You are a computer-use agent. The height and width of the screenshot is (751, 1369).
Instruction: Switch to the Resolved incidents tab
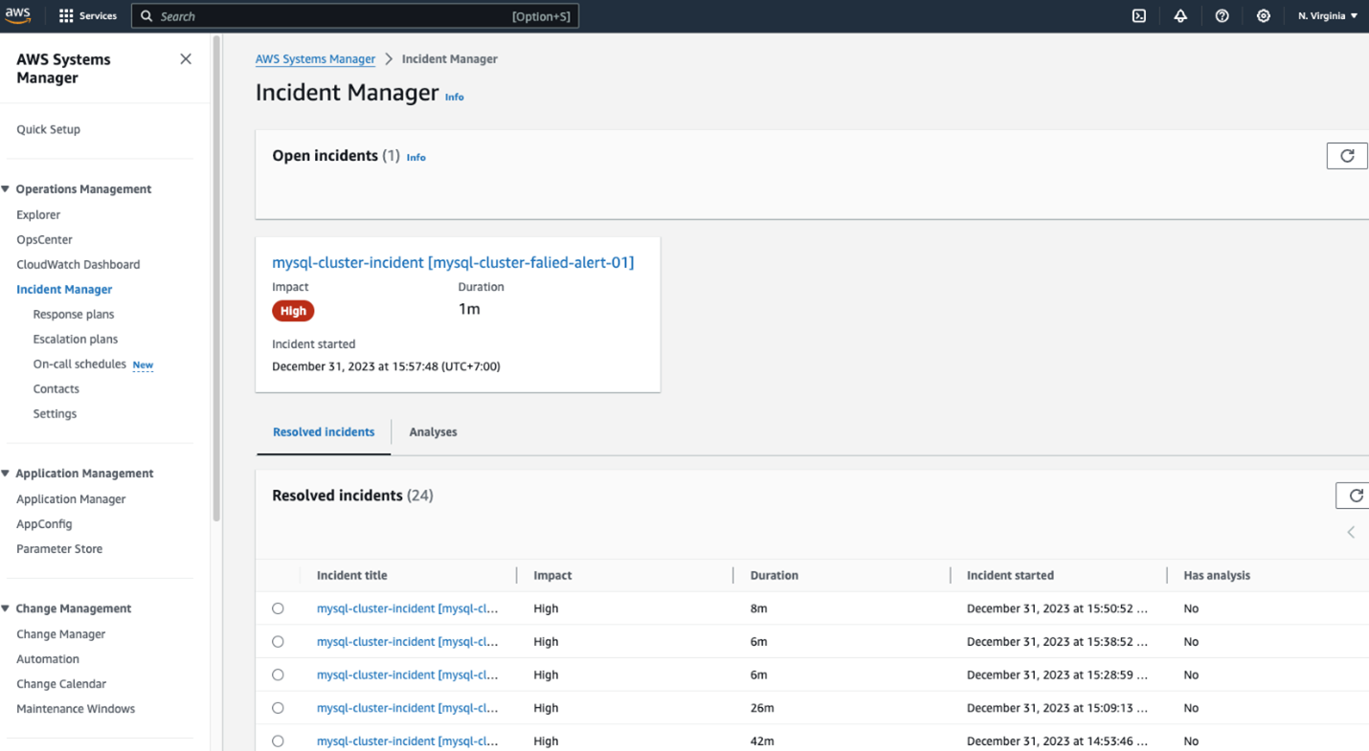coord(324,431)
